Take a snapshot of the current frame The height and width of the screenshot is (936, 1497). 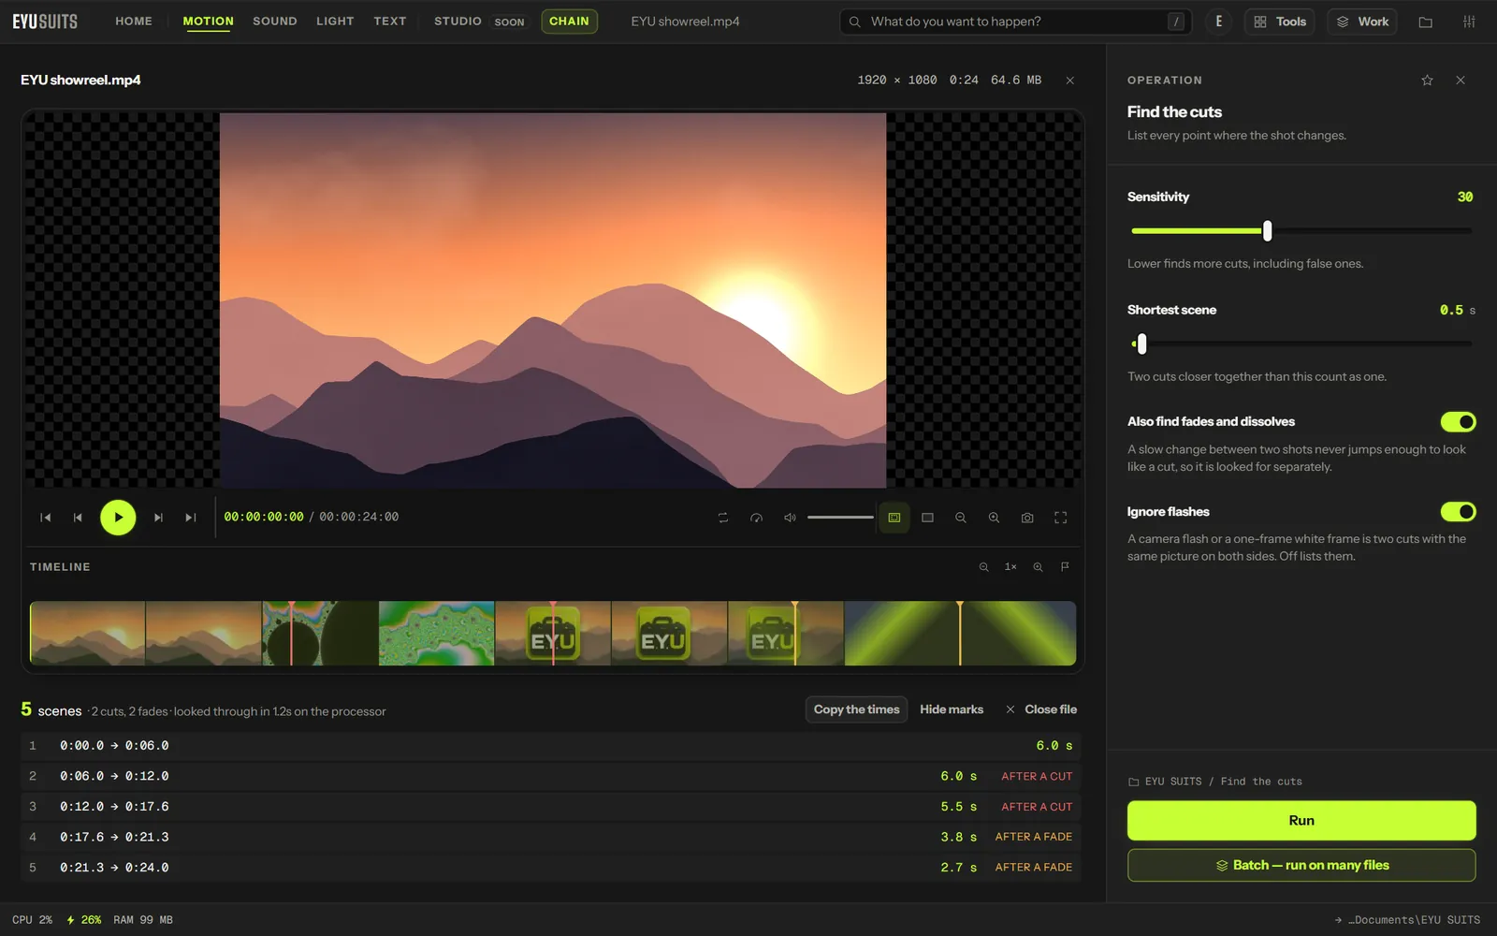pos(1027,518)
